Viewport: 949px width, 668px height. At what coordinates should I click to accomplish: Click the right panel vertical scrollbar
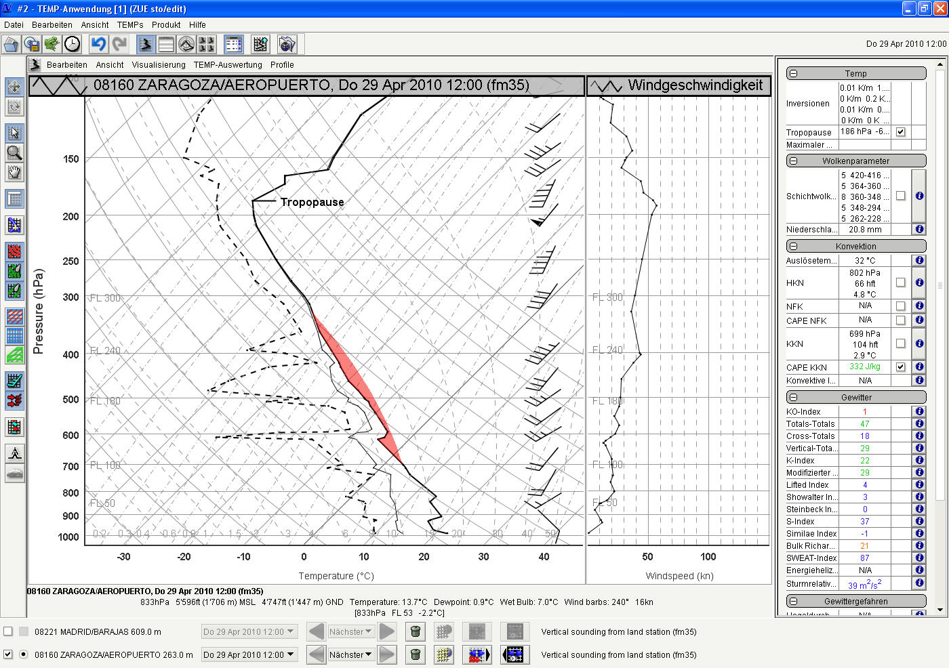tap(940, 285)
